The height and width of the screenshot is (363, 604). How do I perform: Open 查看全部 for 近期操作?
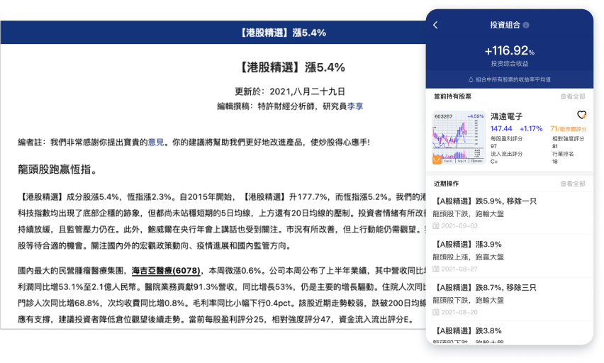tap(573, 184)
